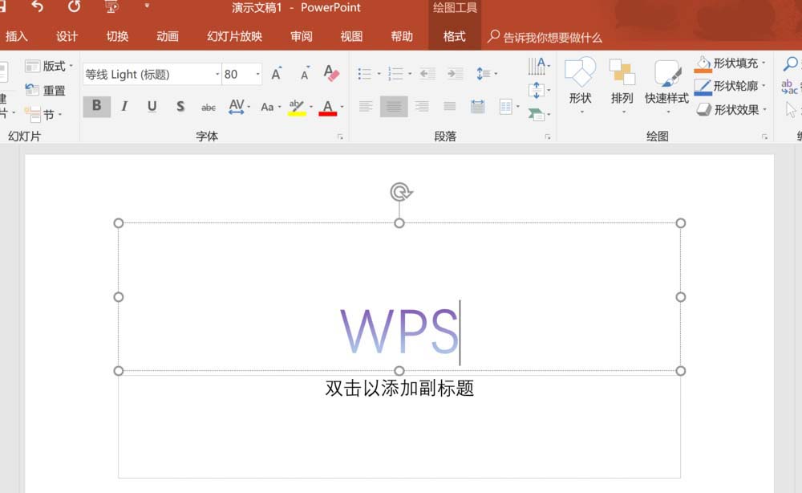This screenshot has width=802, height=493.
Task: Switch to the 动画 tab
Action: tap(168, 36)
